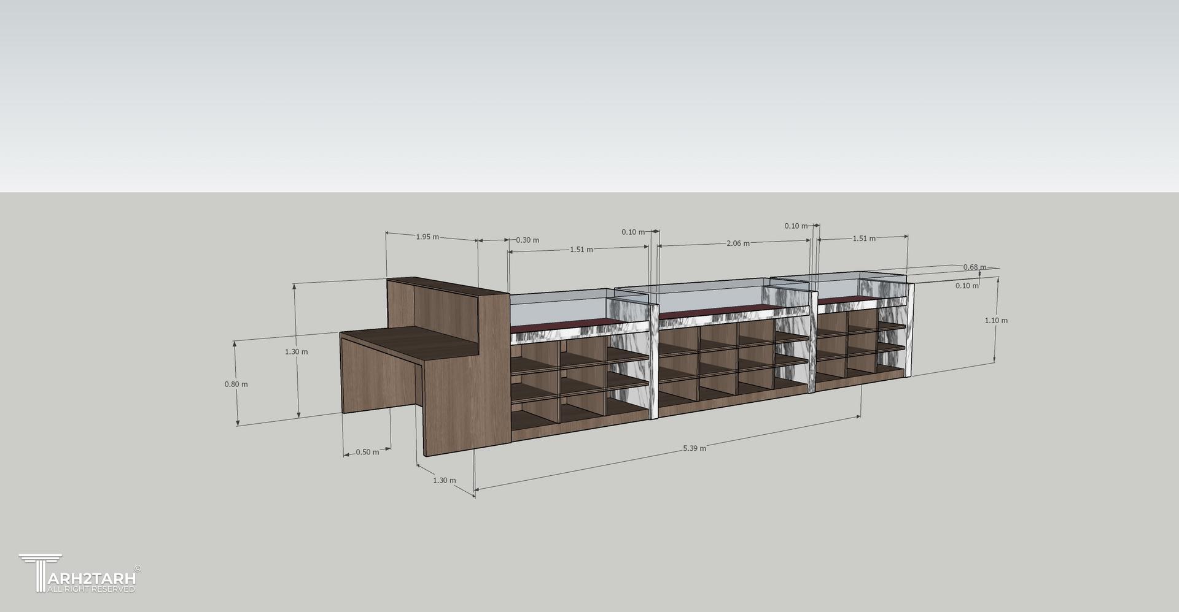This screenshot has height=612, width=1179.
Task: Click the TARH2TARH logo watermark
Action: point(80,571)
